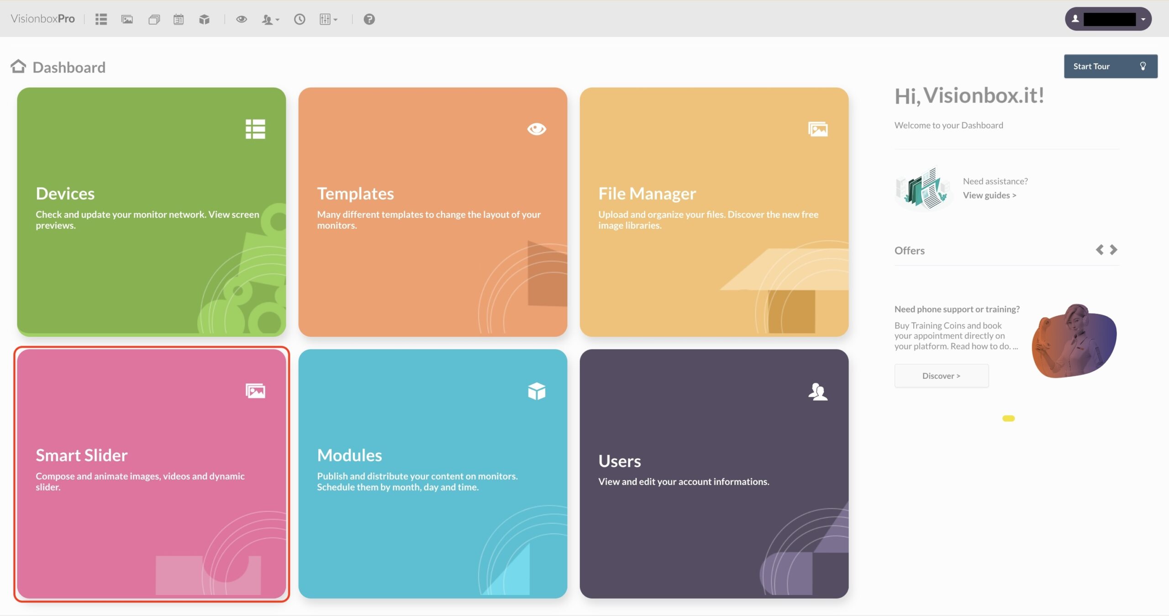Open the image file manager toolbar icon
This screenshot has height=616, width=1169.
tap(127, 19)
